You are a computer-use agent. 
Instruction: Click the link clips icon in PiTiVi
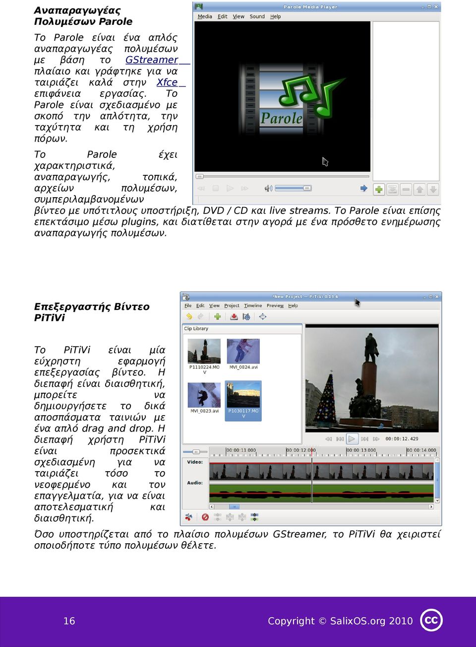[230, 517]
